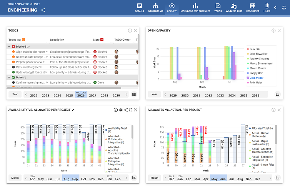Expand Availability widget to fullscreen
Image resolution: width=290 pixels, height=196 pixels.
pos(131,110)
